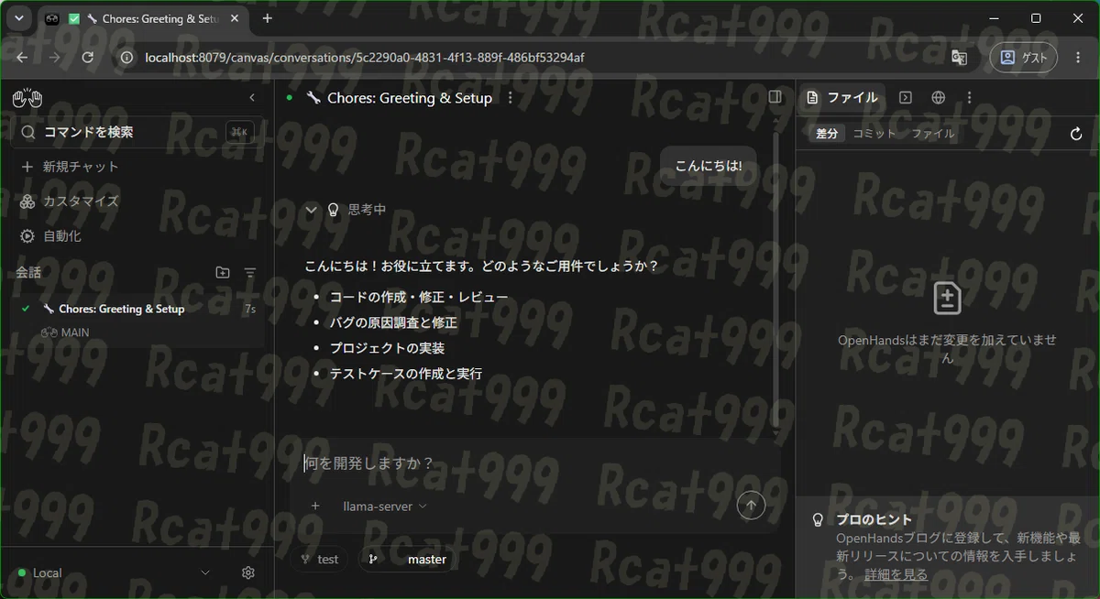This screenshot has height=599, width=1100.
Task: Collapse the left sidebar with the chevron
Action: pos(252,98)
